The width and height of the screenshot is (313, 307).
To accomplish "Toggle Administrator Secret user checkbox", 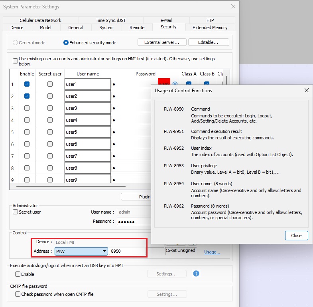I will (x=16, y=212).
